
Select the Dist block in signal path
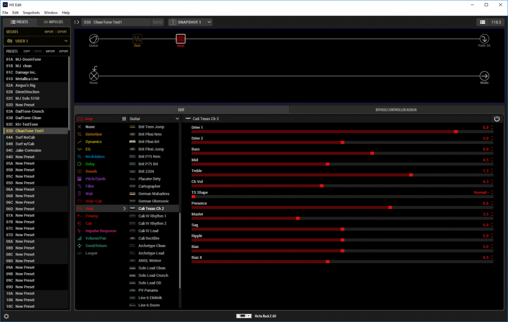[137, 39]
